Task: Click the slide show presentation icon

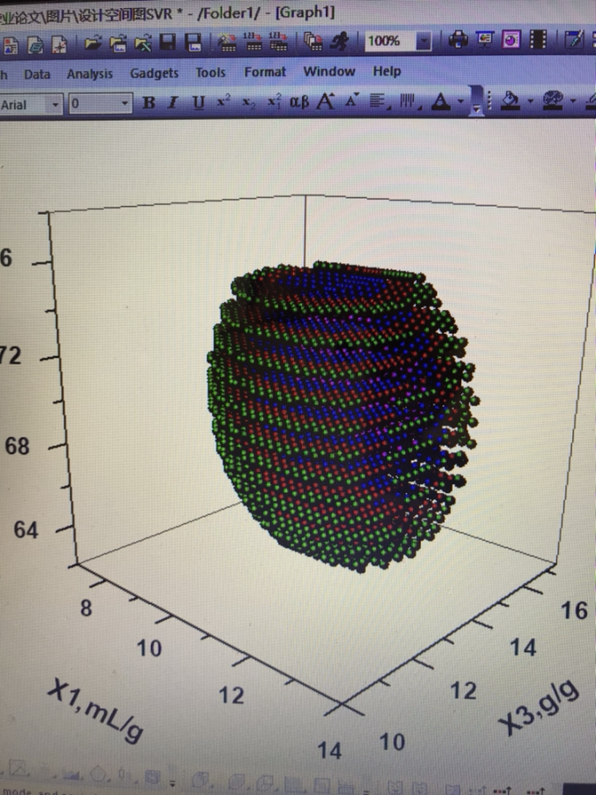Action: [485, 41]
